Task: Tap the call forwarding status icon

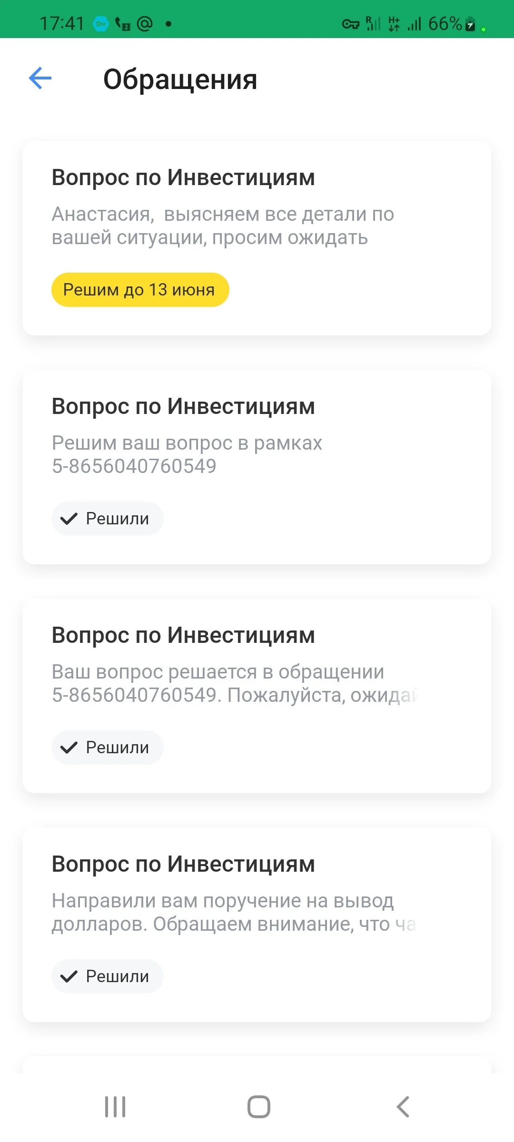Action: (123, 23)
